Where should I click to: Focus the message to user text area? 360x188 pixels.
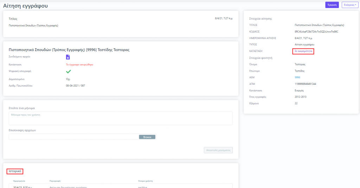(x=121, y=118)
